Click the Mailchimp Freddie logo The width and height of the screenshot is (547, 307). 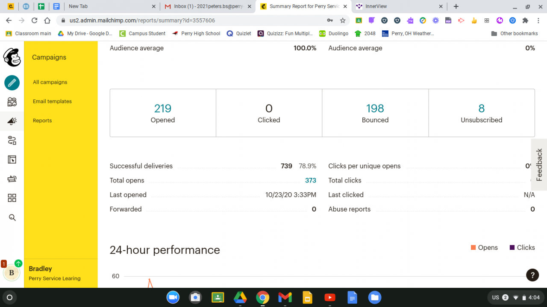click(12, 57)
